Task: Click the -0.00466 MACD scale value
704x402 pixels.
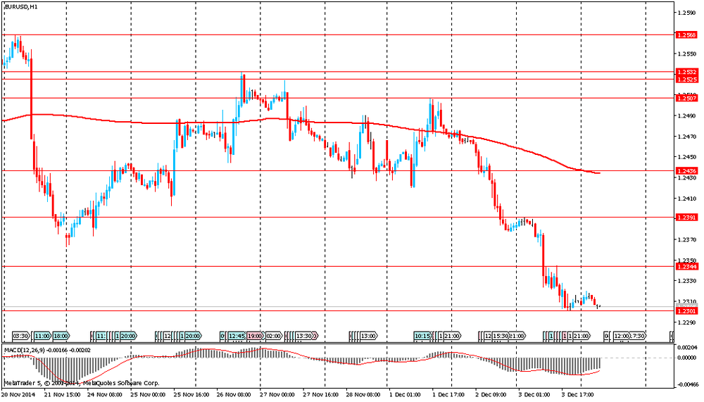Action: pyautogui.click(x=688, y=385)
